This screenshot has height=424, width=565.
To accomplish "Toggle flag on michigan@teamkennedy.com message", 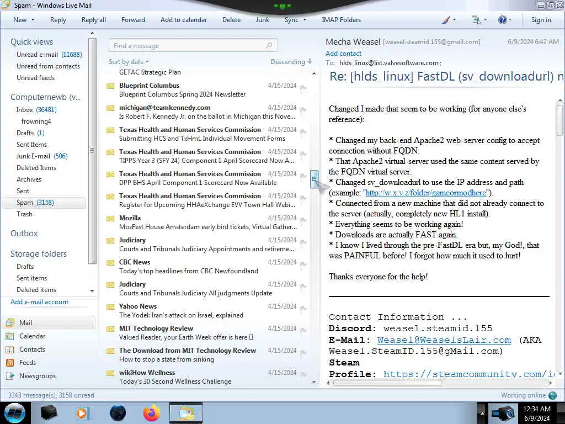I will coord(303,109).
